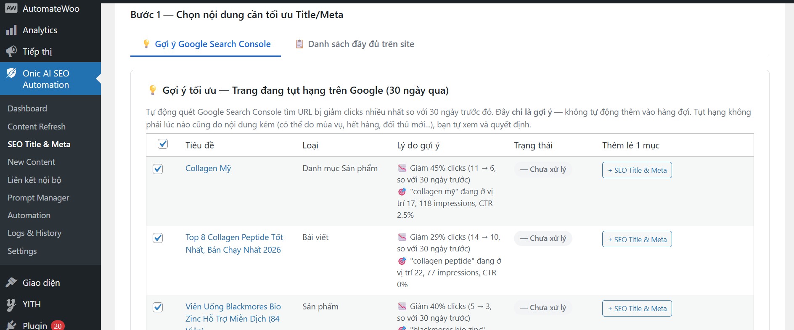Open Top 8 Collagen Peptide article link
Viewport: 794px width, 330px height.
(x=234, y=243)
